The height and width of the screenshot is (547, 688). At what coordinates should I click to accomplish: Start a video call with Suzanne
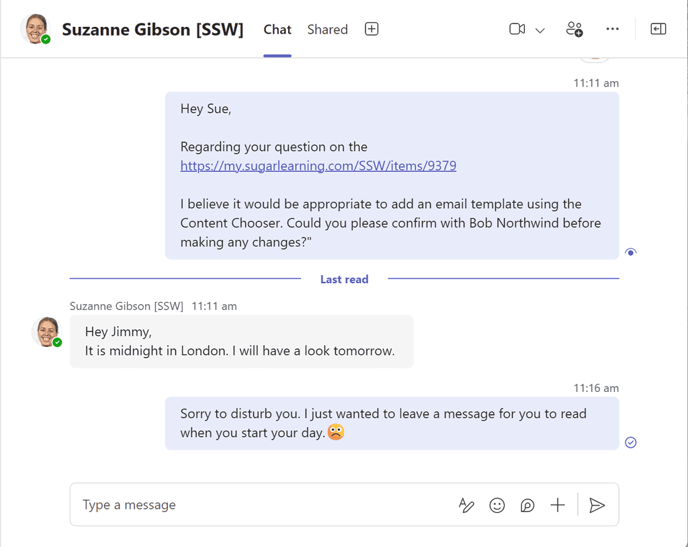tap(517, 29)
